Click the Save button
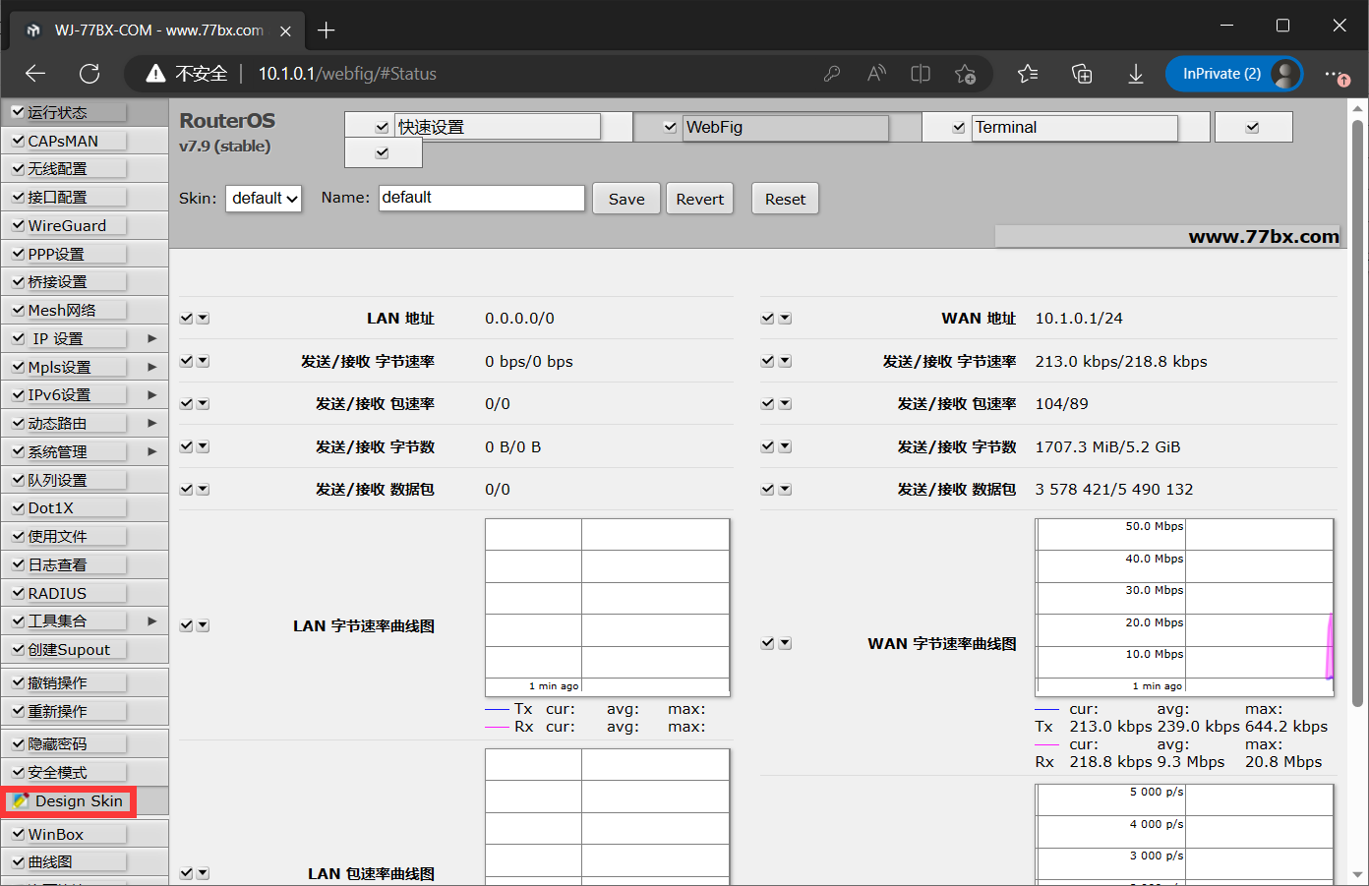The image size is (1369, 886). click(625, 199)
